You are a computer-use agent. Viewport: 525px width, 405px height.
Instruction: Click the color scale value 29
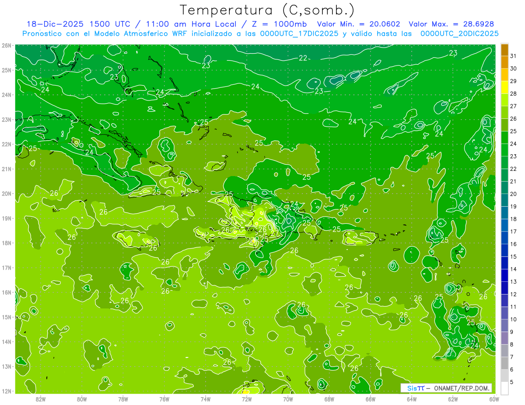click(x=514, y=81)
